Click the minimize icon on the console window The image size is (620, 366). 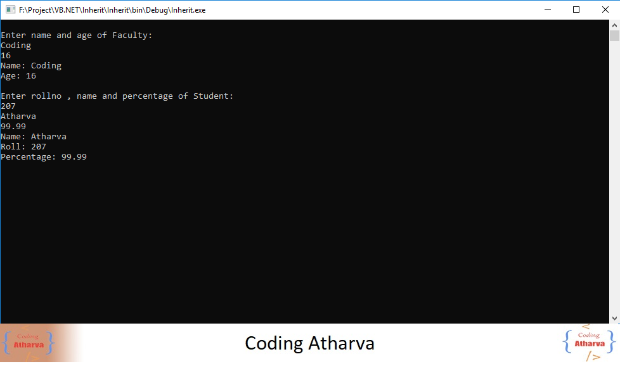coord(548,9)
